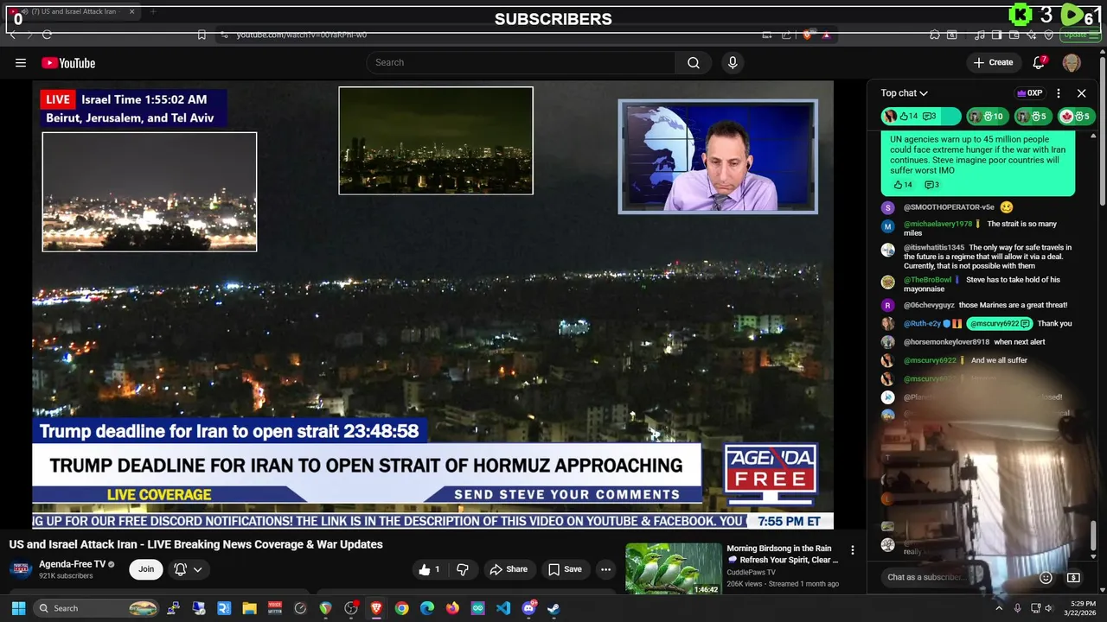Open Brave Shields lion icon

808,35
